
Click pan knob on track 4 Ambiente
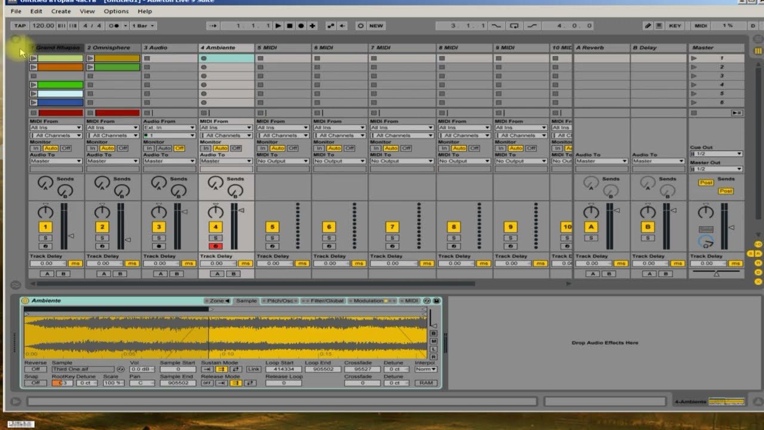(x=215, y=211)
